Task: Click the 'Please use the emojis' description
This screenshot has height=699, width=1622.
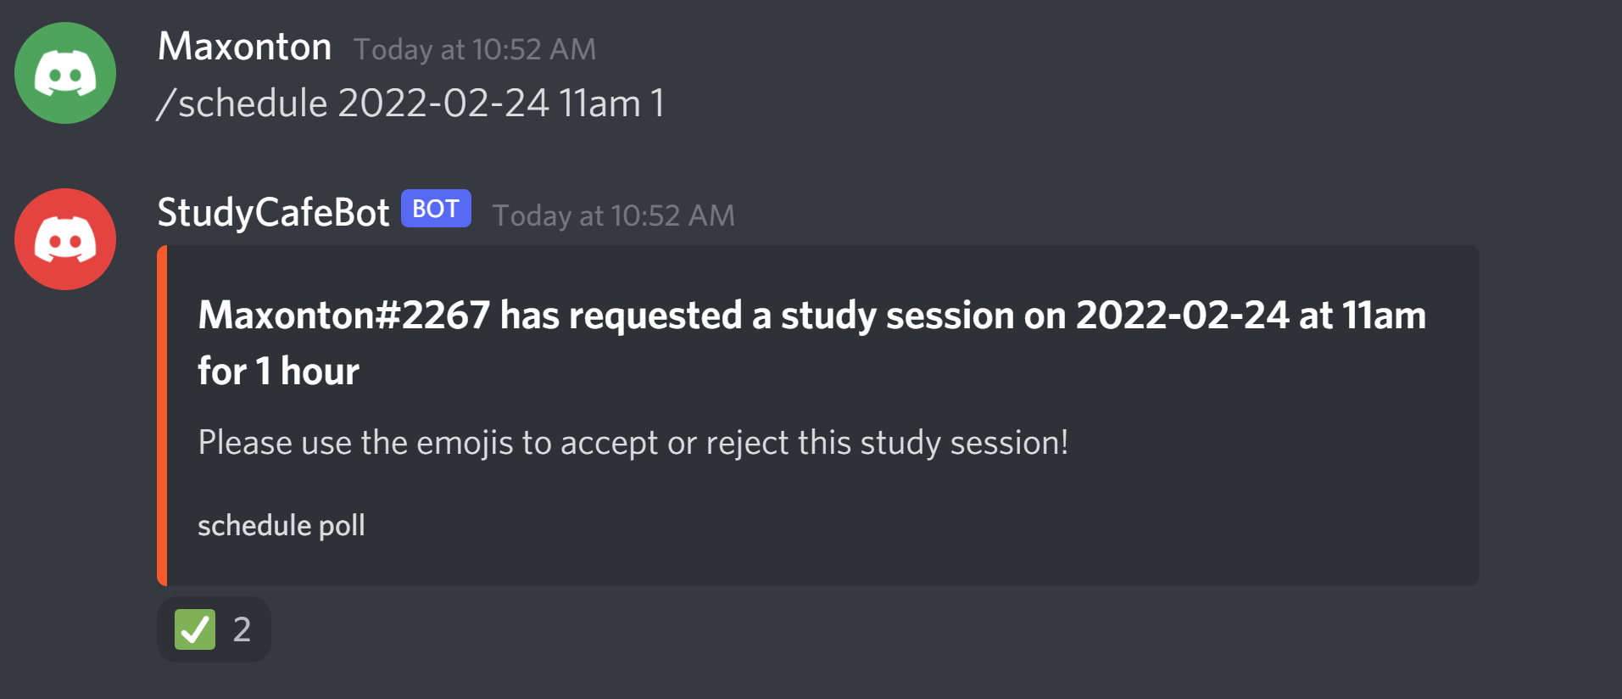Action: (x=633, y=443)
